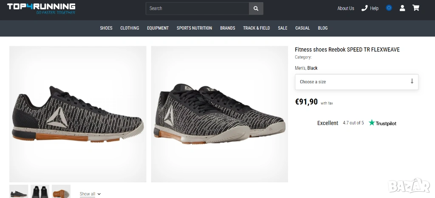Go to Sports Nutrition section
The image size is (435, 198).
[x=194, y=28]
